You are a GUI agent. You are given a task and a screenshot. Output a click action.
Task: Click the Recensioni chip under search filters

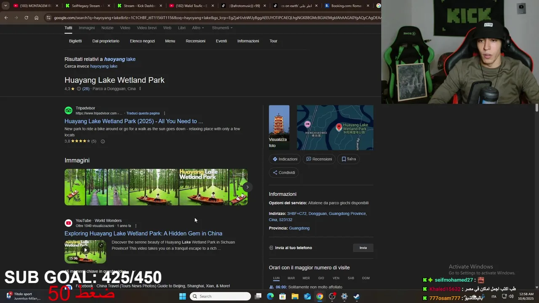click(x=195, y=41)
